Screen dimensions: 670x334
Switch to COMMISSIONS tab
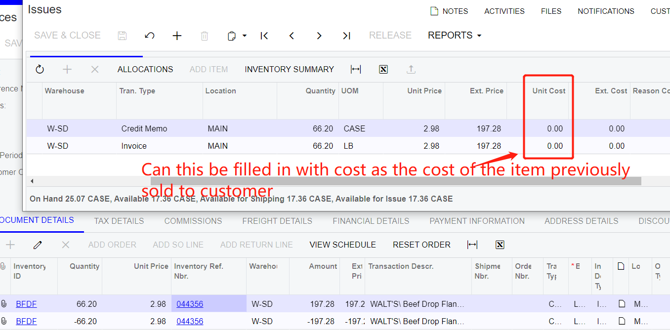pyautogui.click(x=193, y=221)
